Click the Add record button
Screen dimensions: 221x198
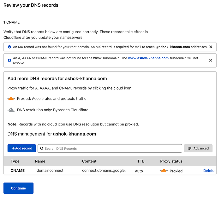(x=22, y=148)
